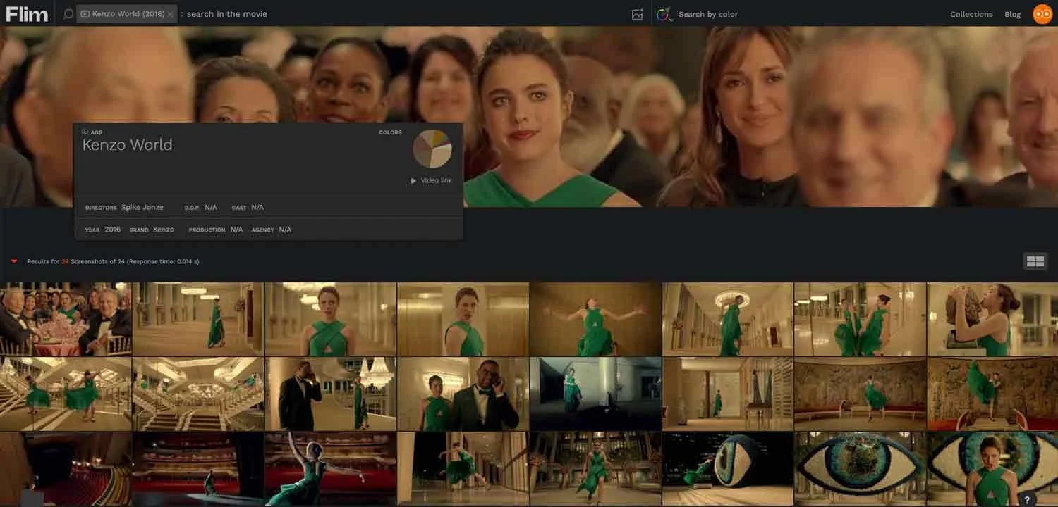Click the search in the movie field
Image resolution: width=1058 pixels, height=507 pixels.
(x=227, y=13)
